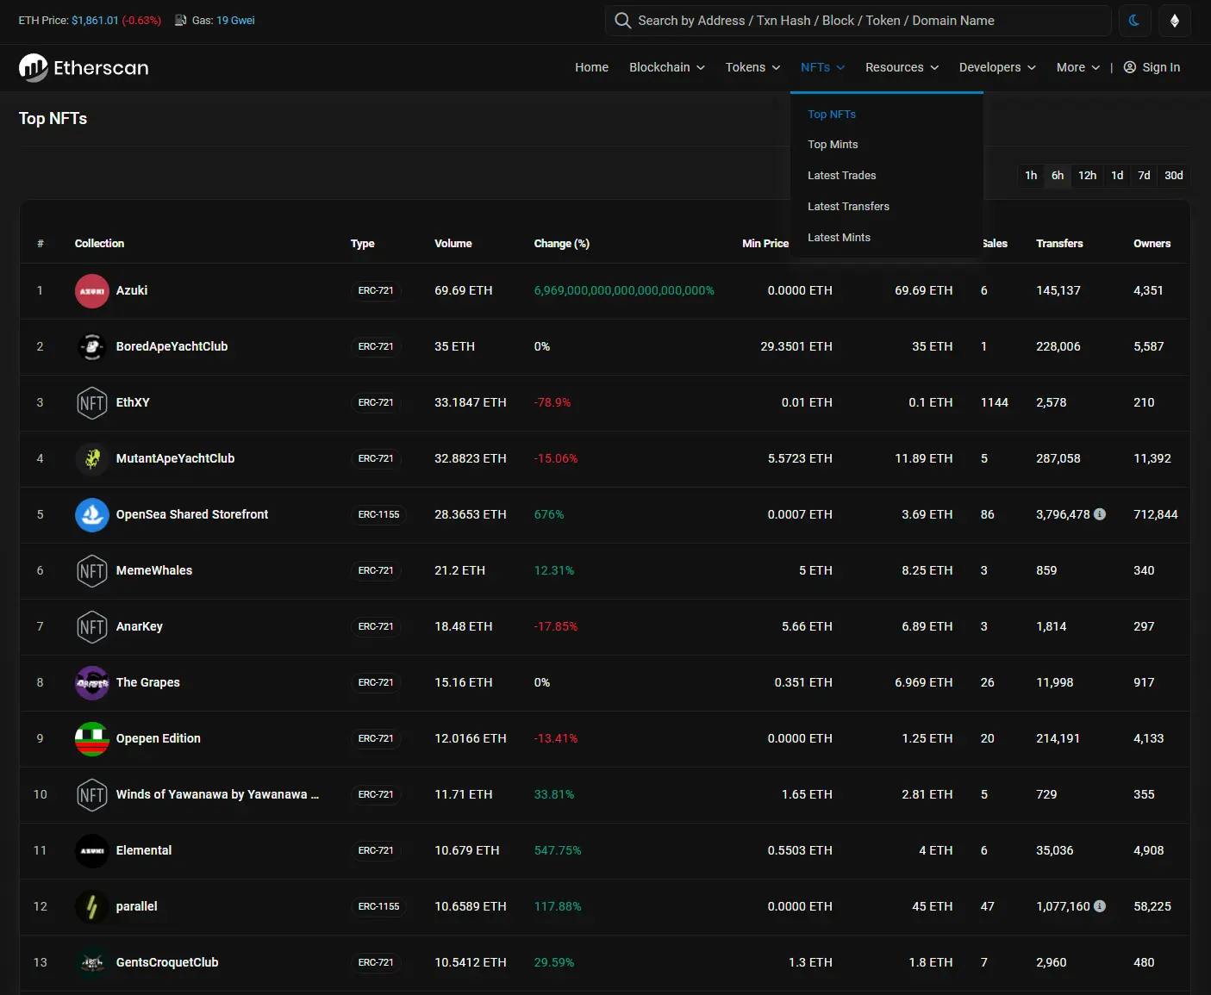
Task: Click the search magnifier icon
Action: 622,21
